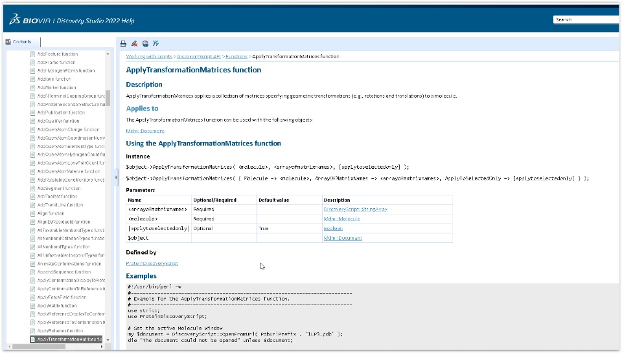The image size is (622, 353).
Task: Open AddRotatableBondMonitors function topic
Action: pyautogui.click(x=71, y=180)
